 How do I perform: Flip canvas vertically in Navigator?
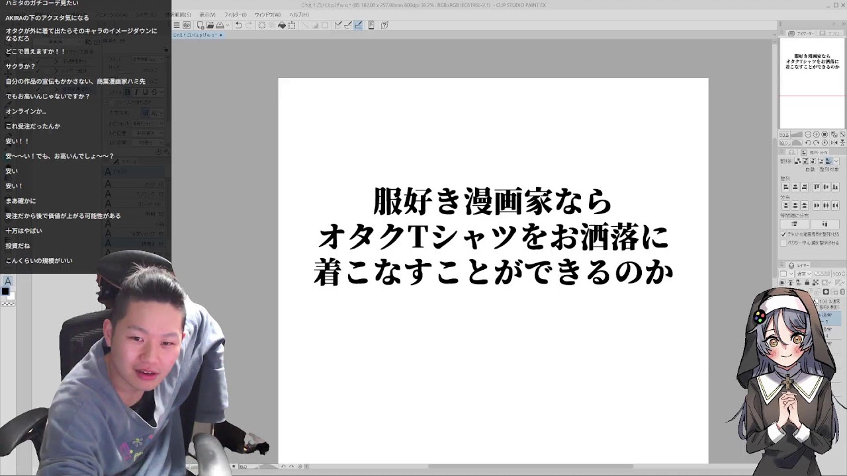842,143
